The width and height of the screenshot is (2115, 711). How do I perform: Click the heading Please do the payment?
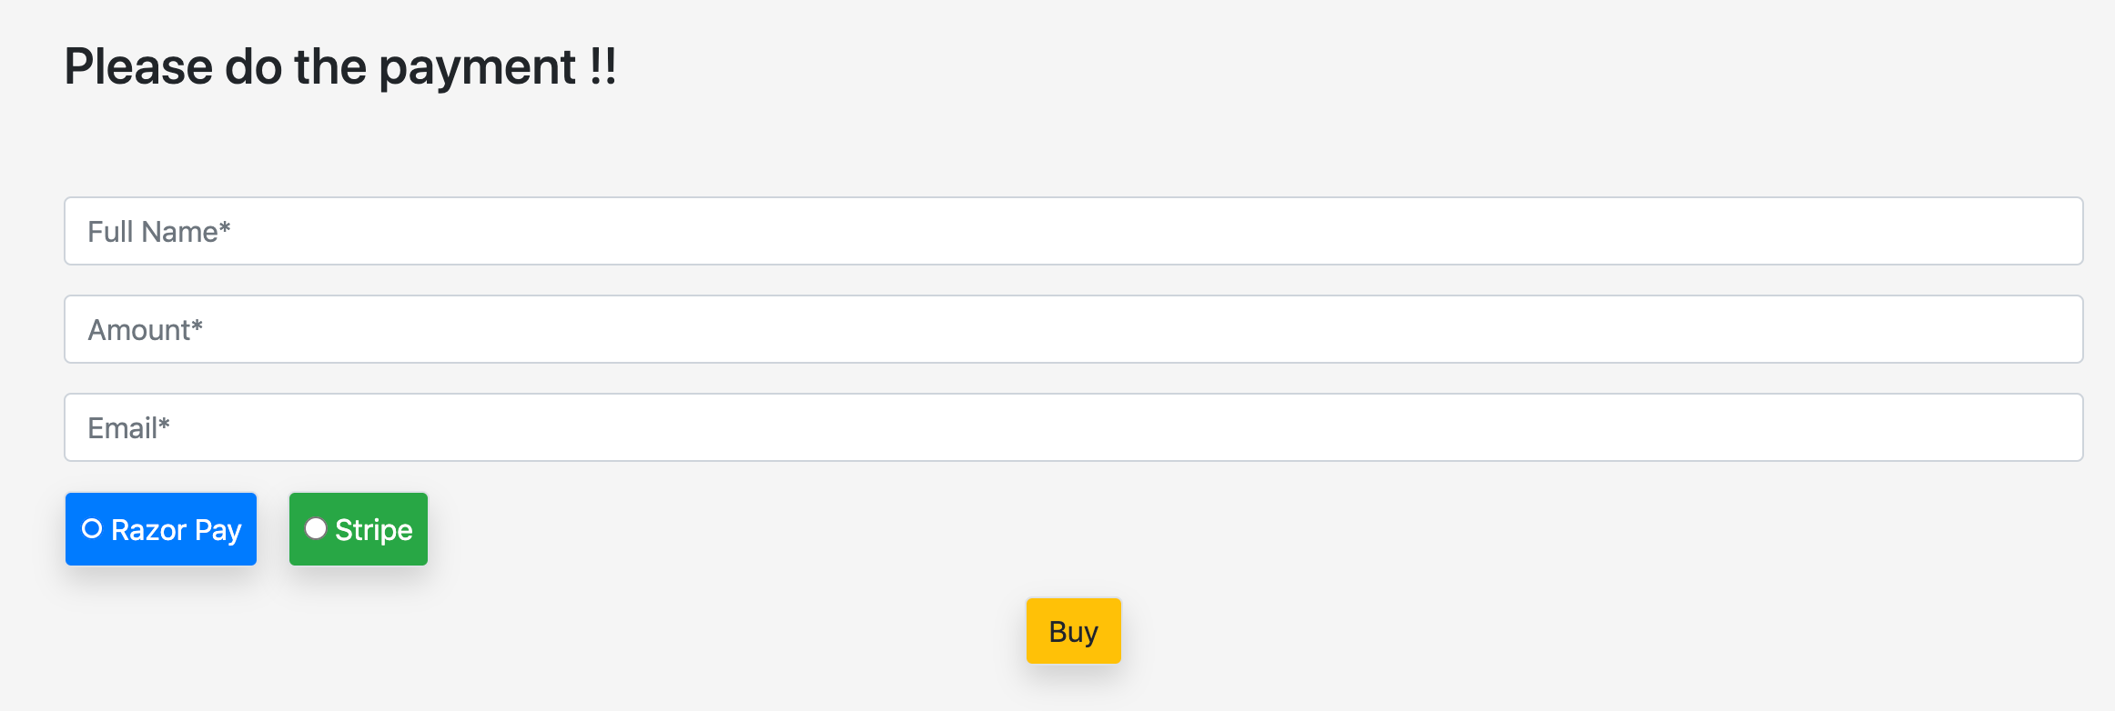click(x=341, y=65)
